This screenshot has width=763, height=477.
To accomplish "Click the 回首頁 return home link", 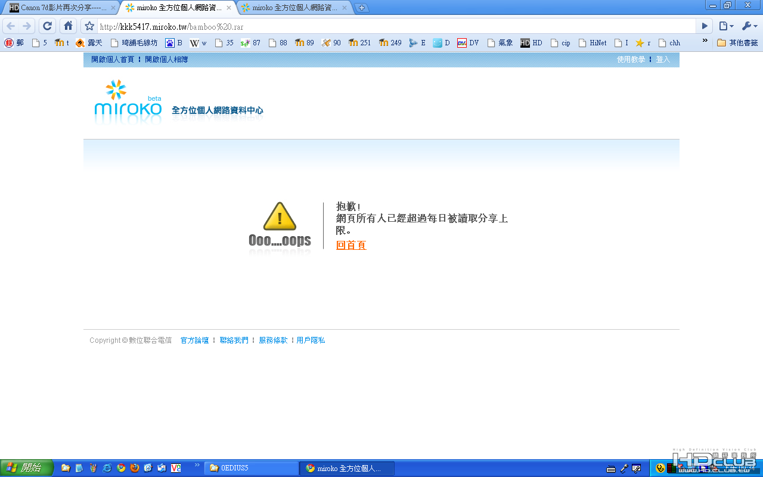I will pos(351,245).
